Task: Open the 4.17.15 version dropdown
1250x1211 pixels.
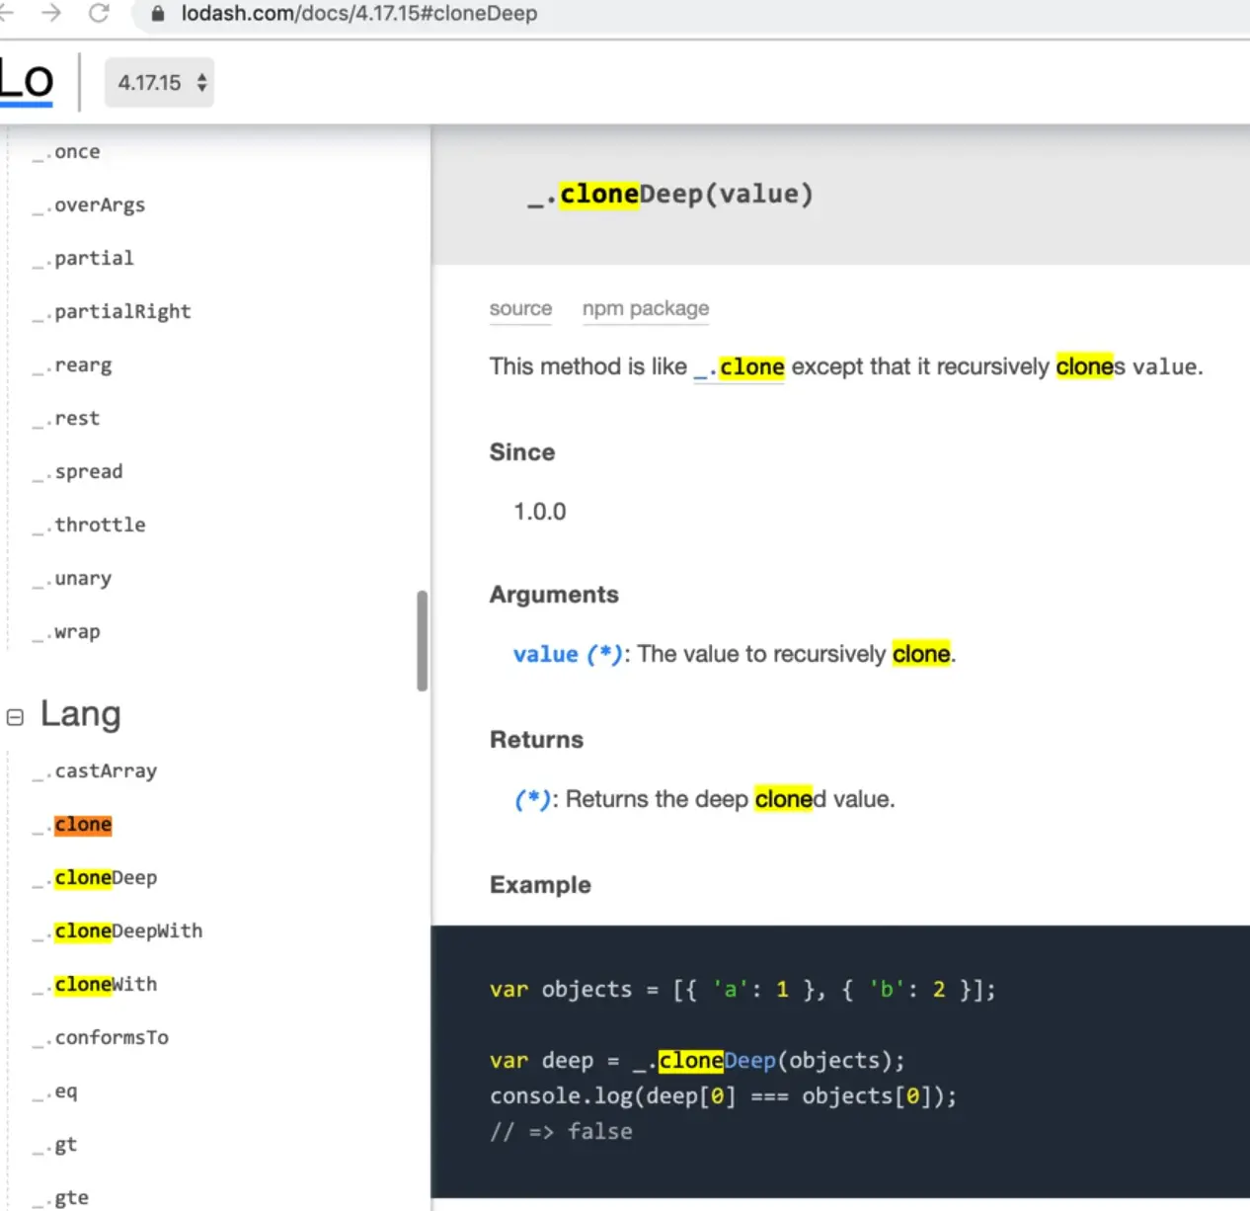Action: point(160,83)
